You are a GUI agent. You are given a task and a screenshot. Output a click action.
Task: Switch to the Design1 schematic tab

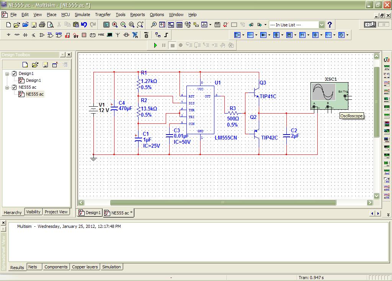(x=90, y=213)
